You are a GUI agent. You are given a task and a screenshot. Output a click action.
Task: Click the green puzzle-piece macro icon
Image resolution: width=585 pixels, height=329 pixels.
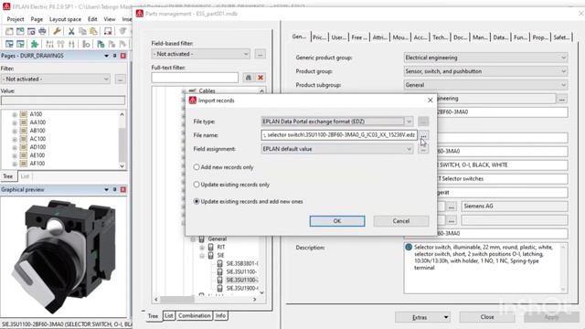coord(35,45)
